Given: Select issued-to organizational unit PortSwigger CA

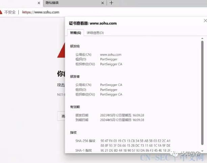Looking at the screenshot, I should [111, 64].
